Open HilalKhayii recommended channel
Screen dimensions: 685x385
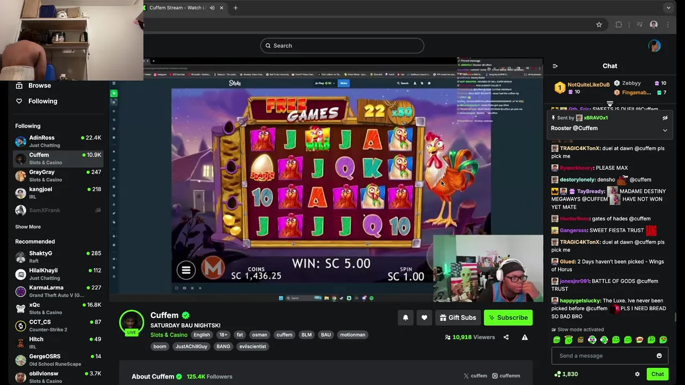coord(58,274)
